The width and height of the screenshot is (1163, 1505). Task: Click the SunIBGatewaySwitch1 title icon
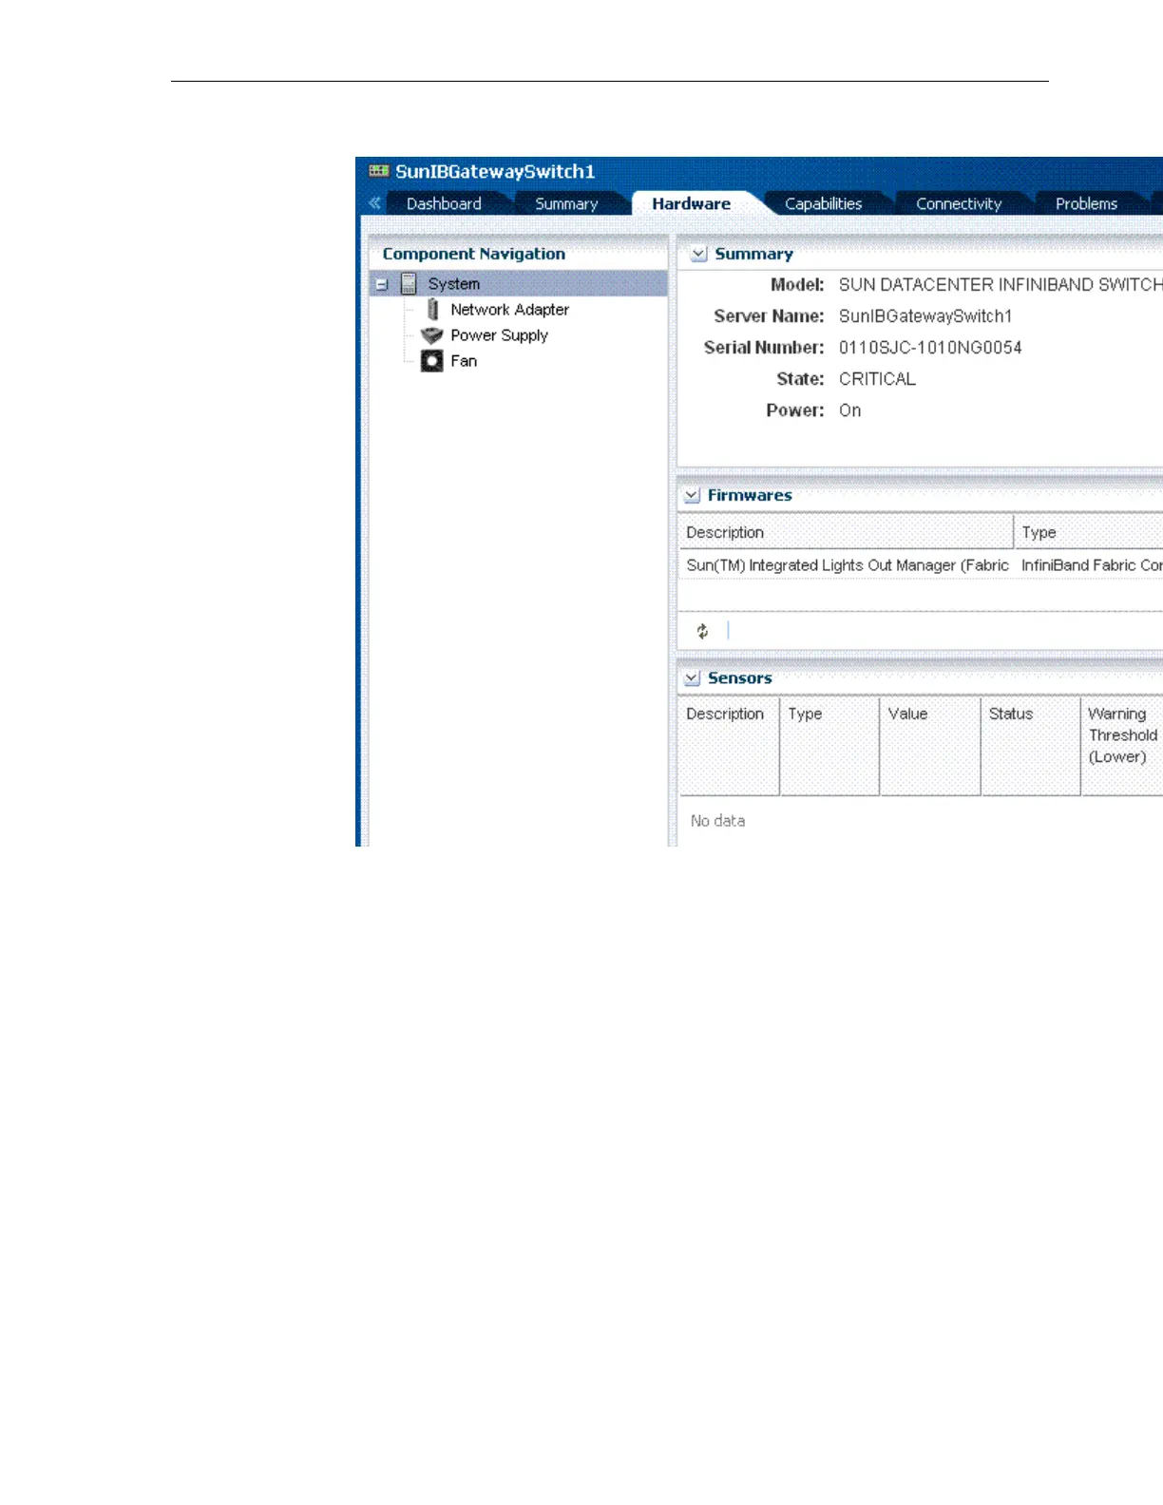click(x=379, y=171)
